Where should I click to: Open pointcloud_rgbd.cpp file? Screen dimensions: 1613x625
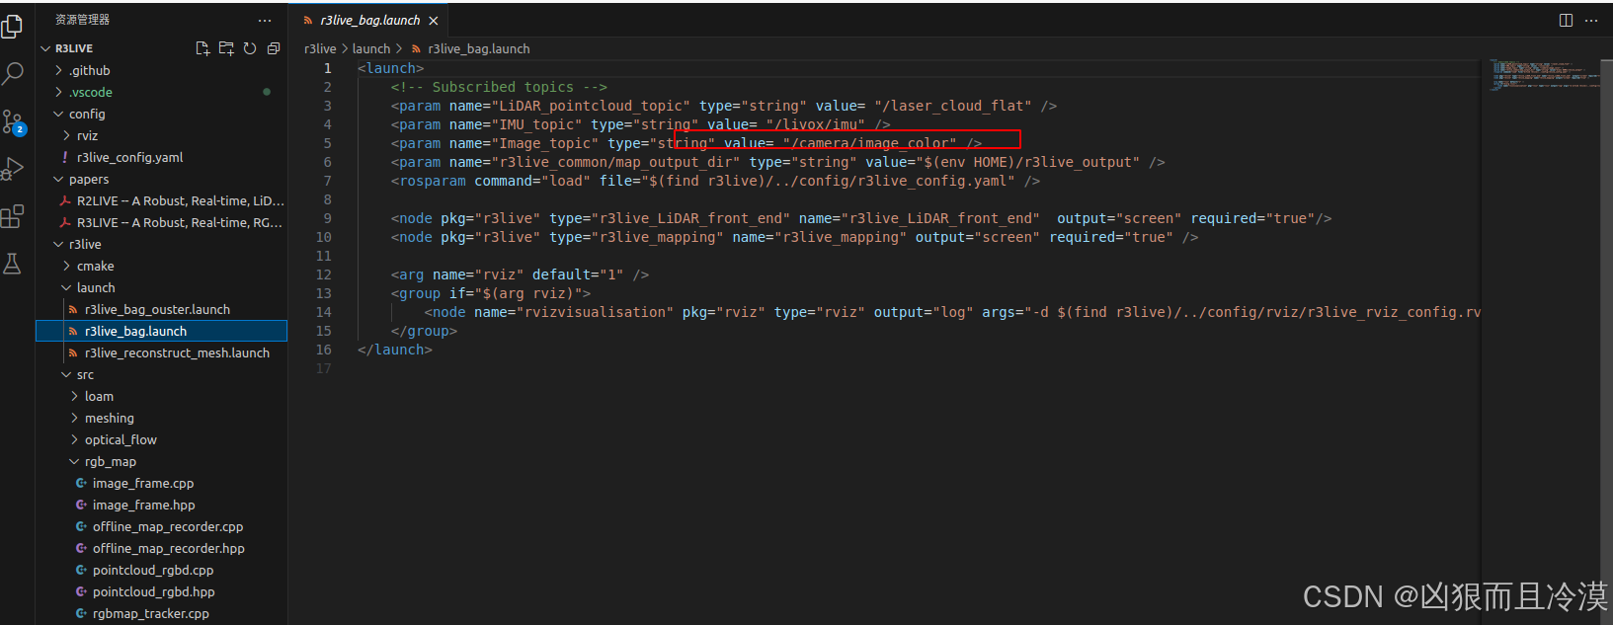click(161, 570)
